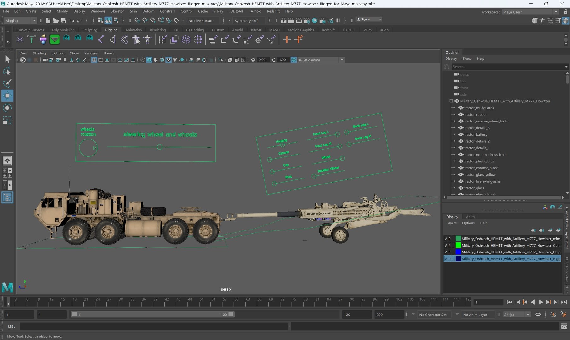Click the green Howitzer_Cont layer color swatch

click(x=458, y=245)
